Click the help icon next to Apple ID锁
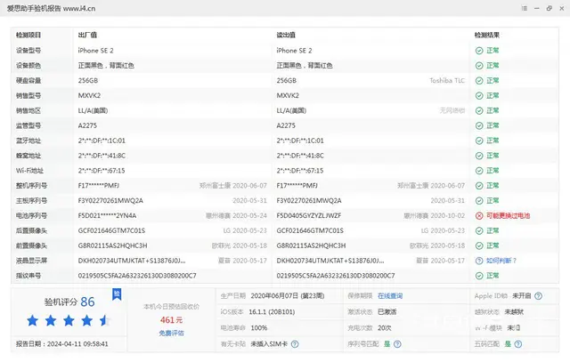 tap(538, 296)
